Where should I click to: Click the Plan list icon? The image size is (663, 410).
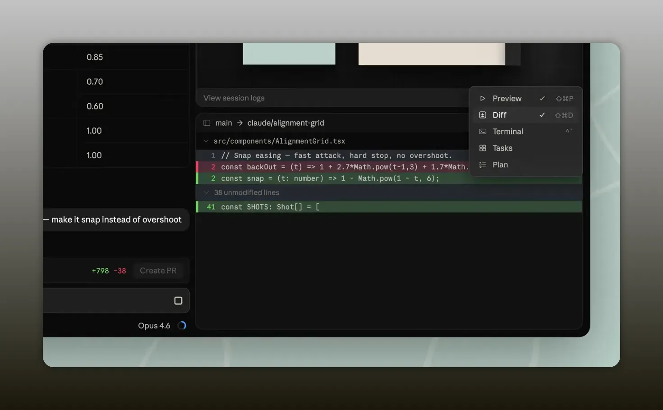[x=483, y=164]
